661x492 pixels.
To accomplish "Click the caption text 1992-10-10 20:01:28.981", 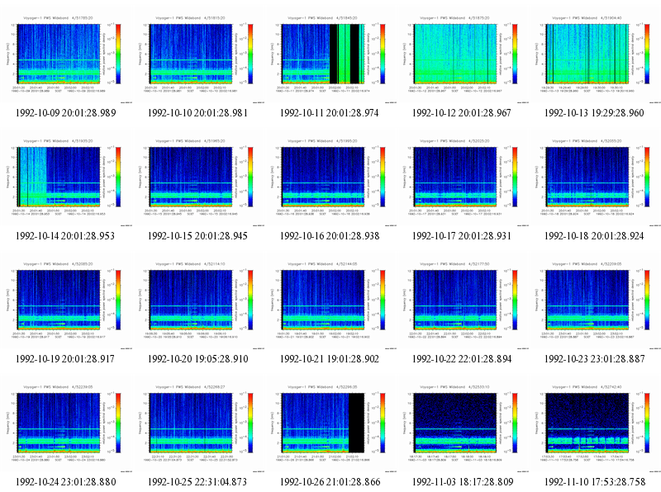I will point(197,113).
